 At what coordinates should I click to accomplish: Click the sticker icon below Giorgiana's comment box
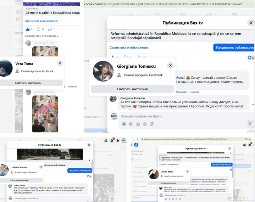[152, 124]
